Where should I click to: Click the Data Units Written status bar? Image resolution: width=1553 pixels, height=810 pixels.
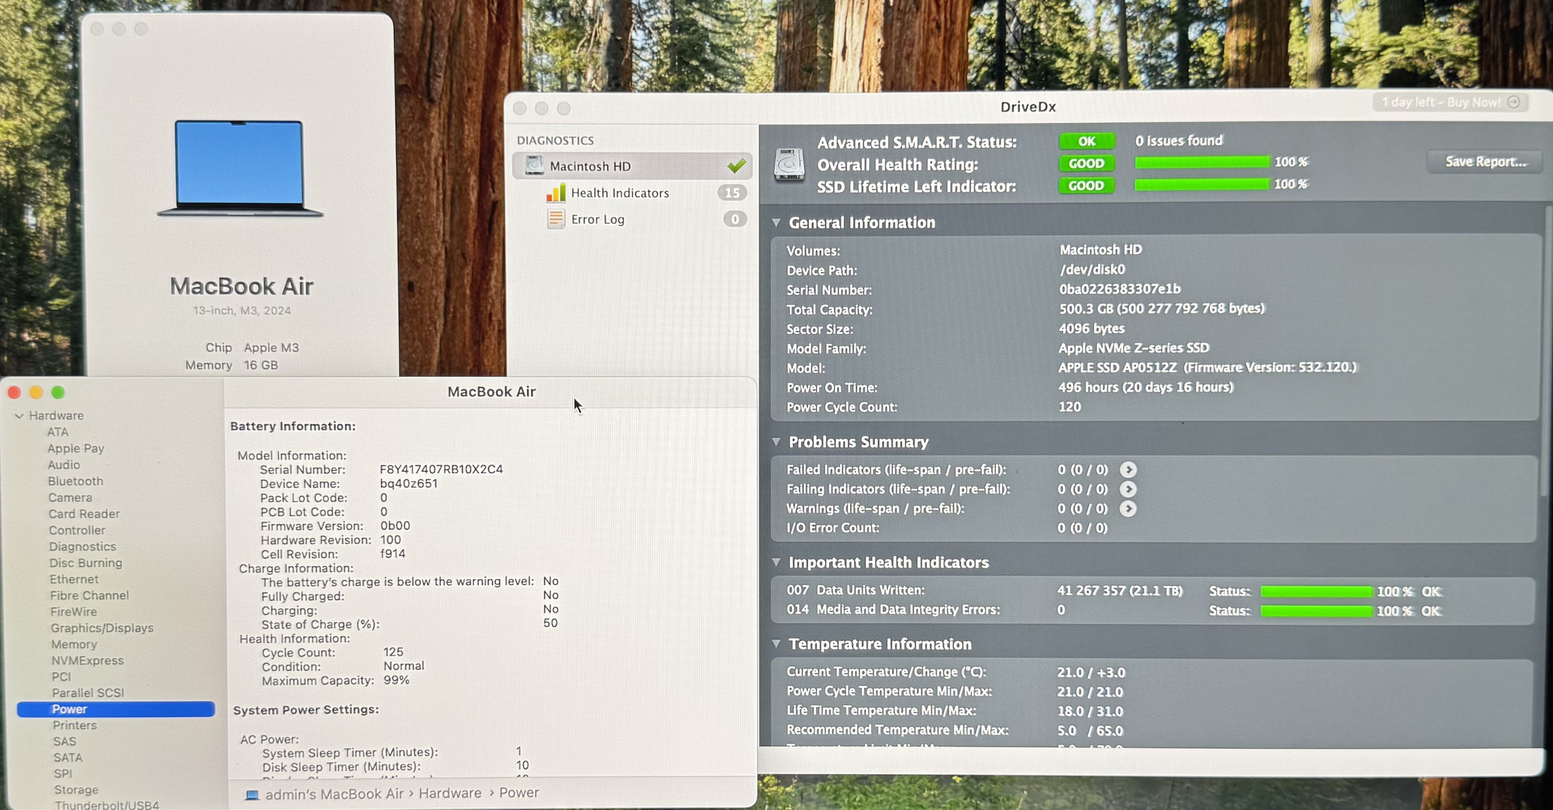click(1317, 592)
